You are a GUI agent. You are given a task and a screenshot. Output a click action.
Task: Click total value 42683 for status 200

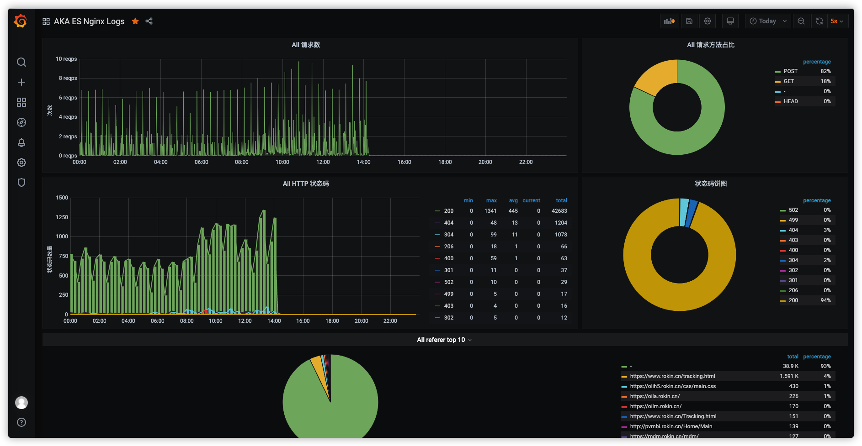pyautogui.click(x=559, y=211)
